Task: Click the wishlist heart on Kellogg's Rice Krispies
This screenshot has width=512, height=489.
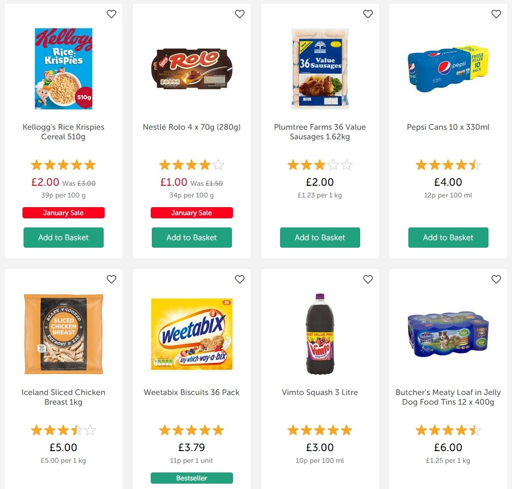Action: [x=111, y=14]
